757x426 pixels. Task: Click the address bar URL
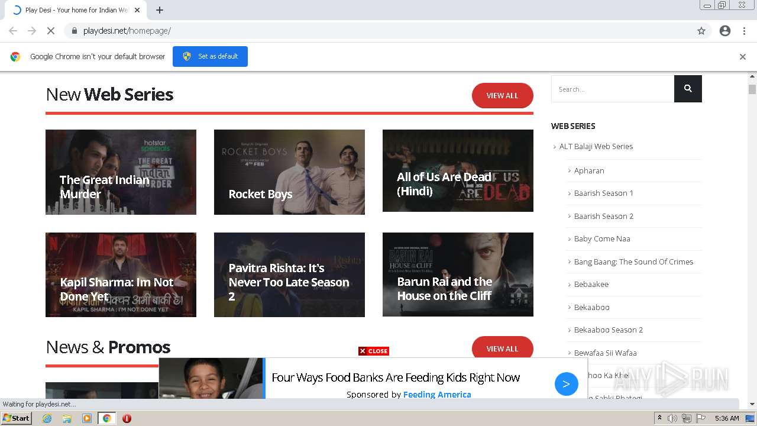(127, 31)
